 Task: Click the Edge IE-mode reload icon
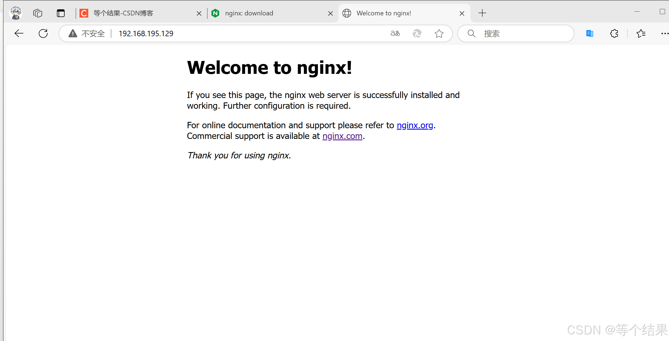tap(417, 33)
